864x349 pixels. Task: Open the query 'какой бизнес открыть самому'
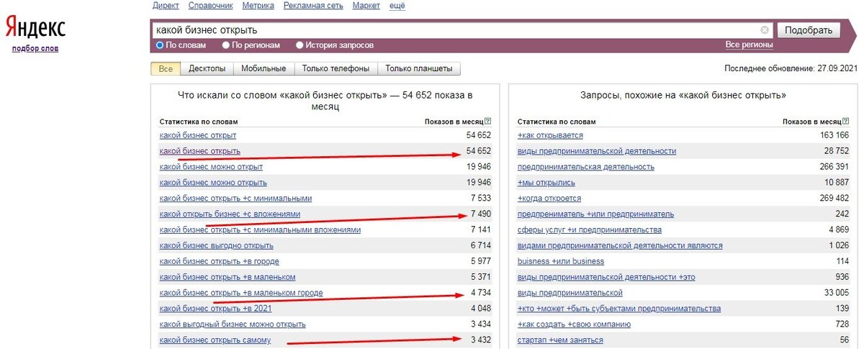click(x=215, y=340)
